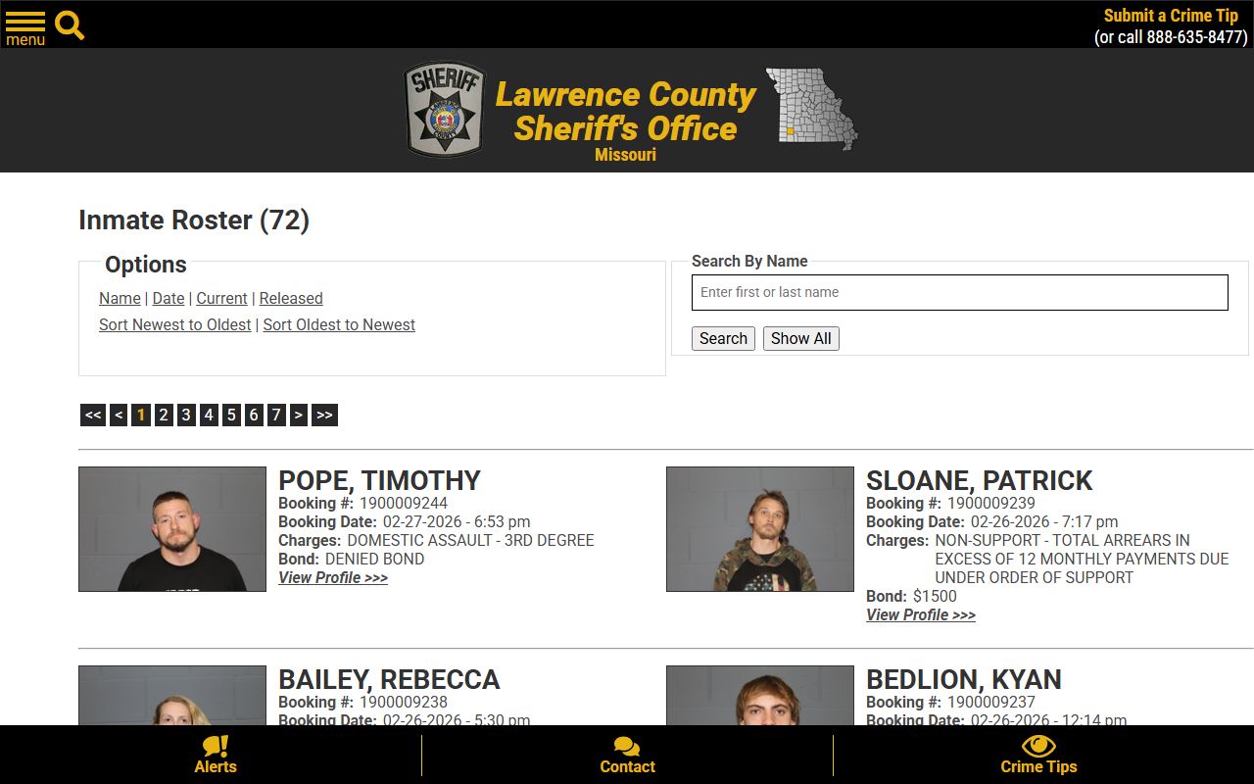Open the hamburger menu icon
Image resolution: width=1254 pixels, height=784 pixels.
click(25, 28)
